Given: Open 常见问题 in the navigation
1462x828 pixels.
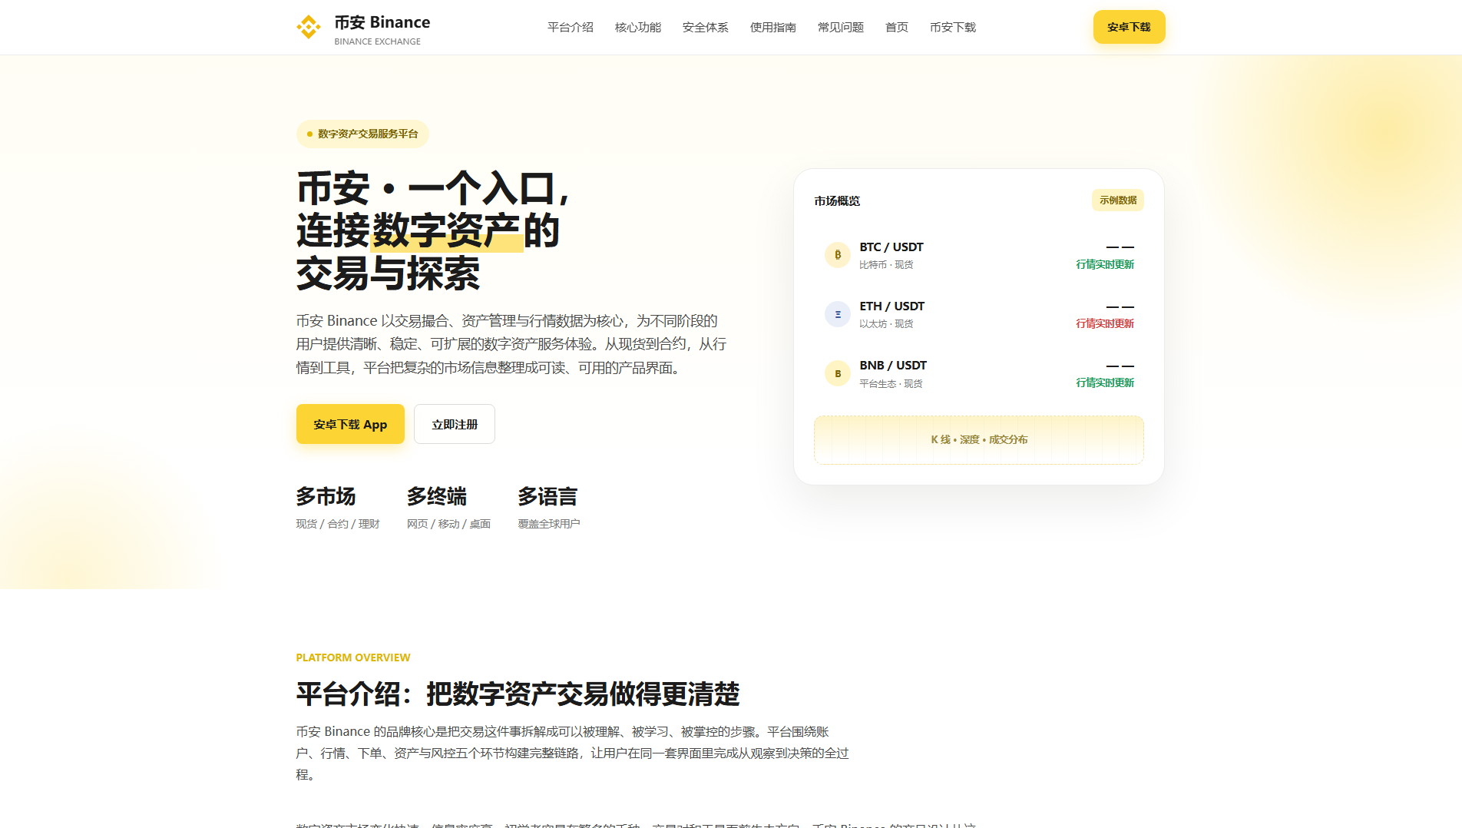Looking at the screenshot, I should coord(841,28).
